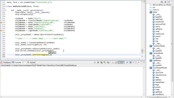Screen dimensions: 174x98
Task: Select setName method in the Outline
Action: [x=159, y=29]
